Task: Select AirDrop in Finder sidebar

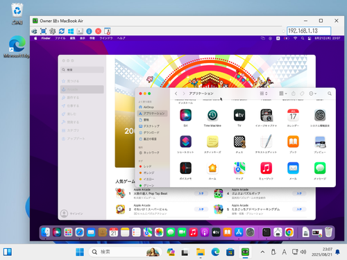Action: point(153,107)
